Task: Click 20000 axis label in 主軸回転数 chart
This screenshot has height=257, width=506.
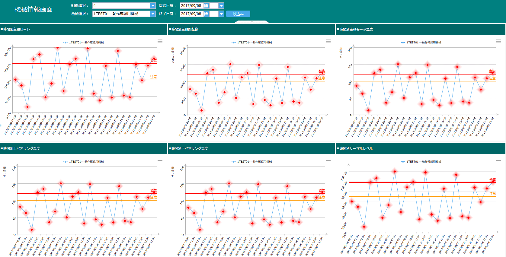Action: tap(183, 51)
